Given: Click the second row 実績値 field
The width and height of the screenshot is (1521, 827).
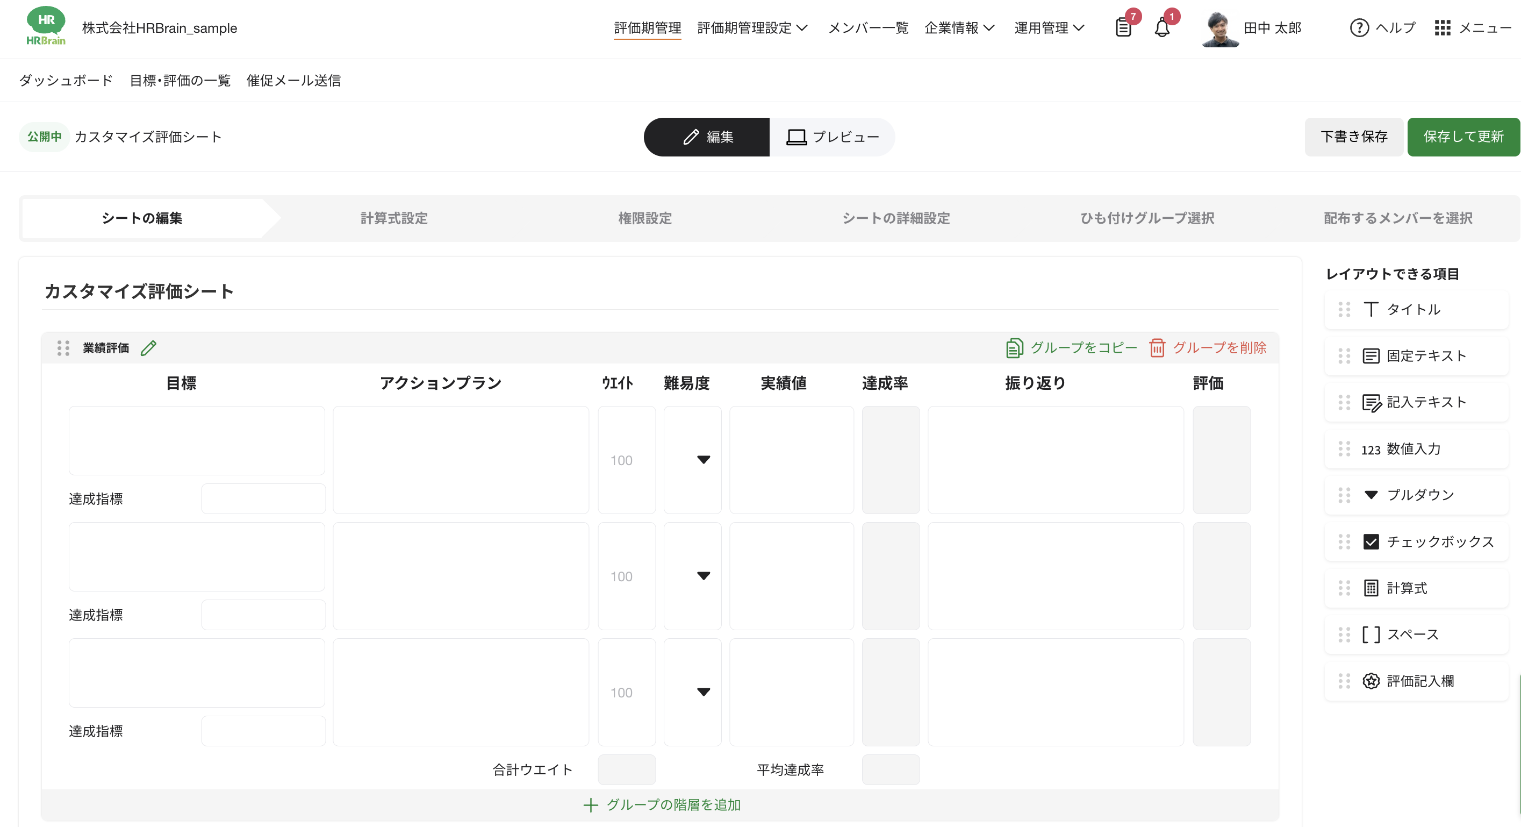Looking at the screenshot, I should pyautogui.click(x=792, y=576).
